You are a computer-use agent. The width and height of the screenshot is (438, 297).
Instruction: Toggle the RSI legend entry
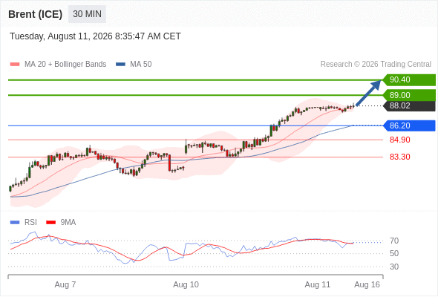pyautogui.click(x=24, y=223)
